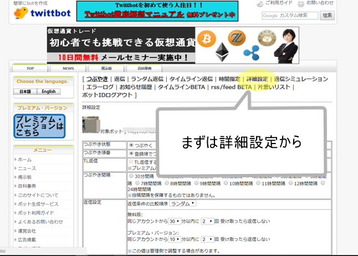The width and height of the screenshot is (358, 256).
Task: Select 7時間間隔 radio button
Action: point(137,183)
